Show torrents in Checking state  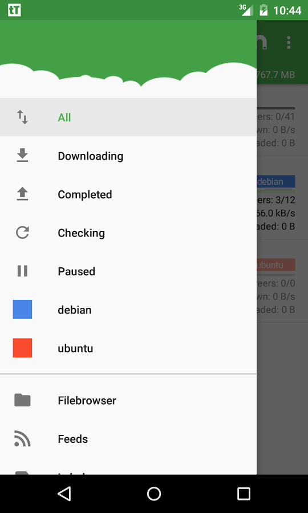pos(128,233)
